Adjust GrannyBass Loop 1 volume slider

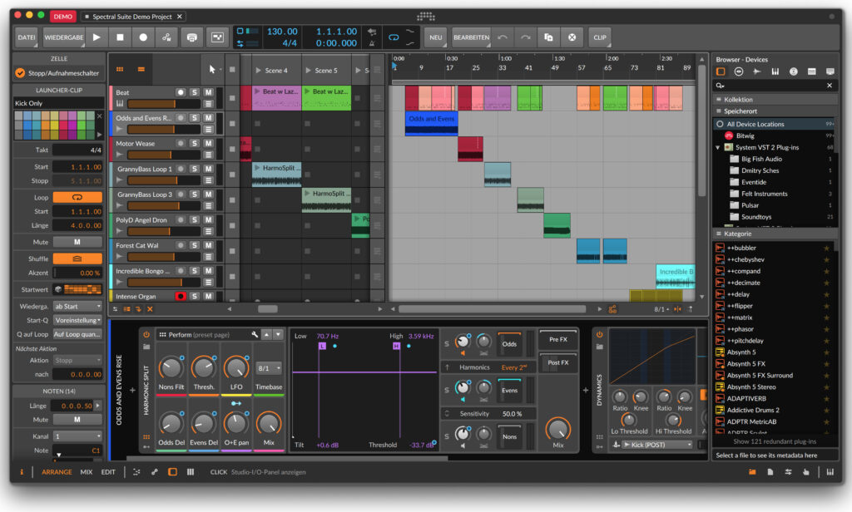164,181
